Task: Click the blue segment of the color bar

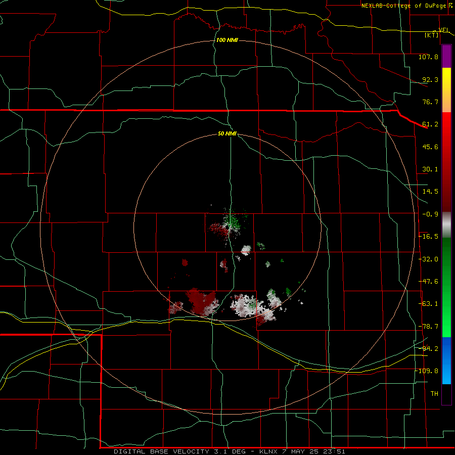Action: pos(446,360)
